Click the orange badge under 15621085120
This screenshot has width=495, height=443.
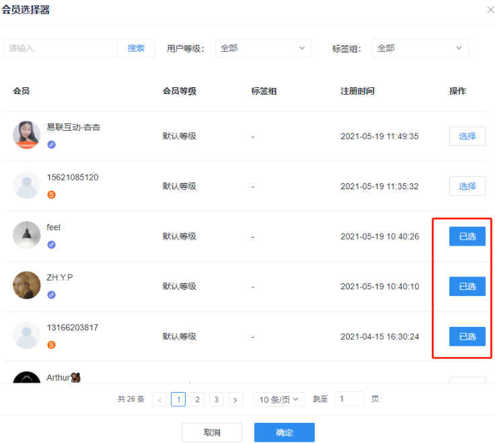pyautogui.click(x=51, y=195)
